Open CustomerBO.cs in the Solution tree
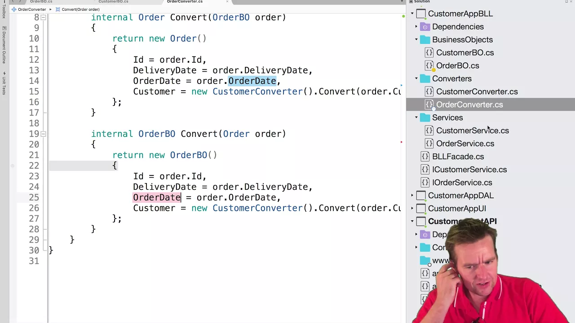This screenshot has width=575, height=323. click(465, 53)
